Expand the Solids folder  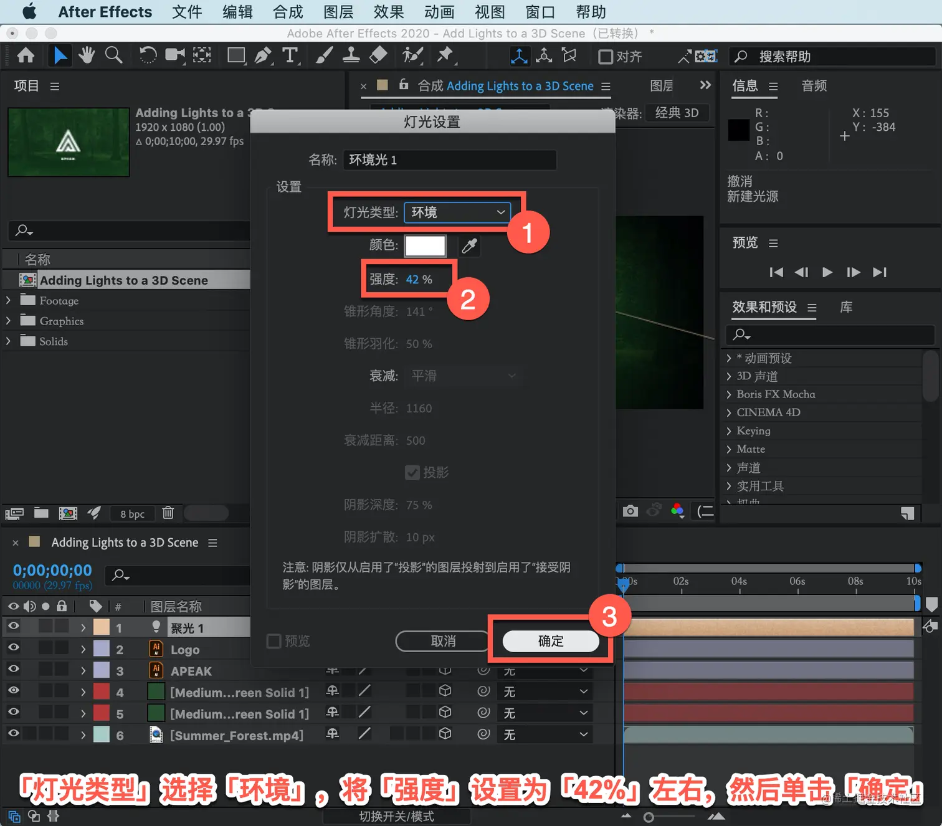(x=8, y=341)
